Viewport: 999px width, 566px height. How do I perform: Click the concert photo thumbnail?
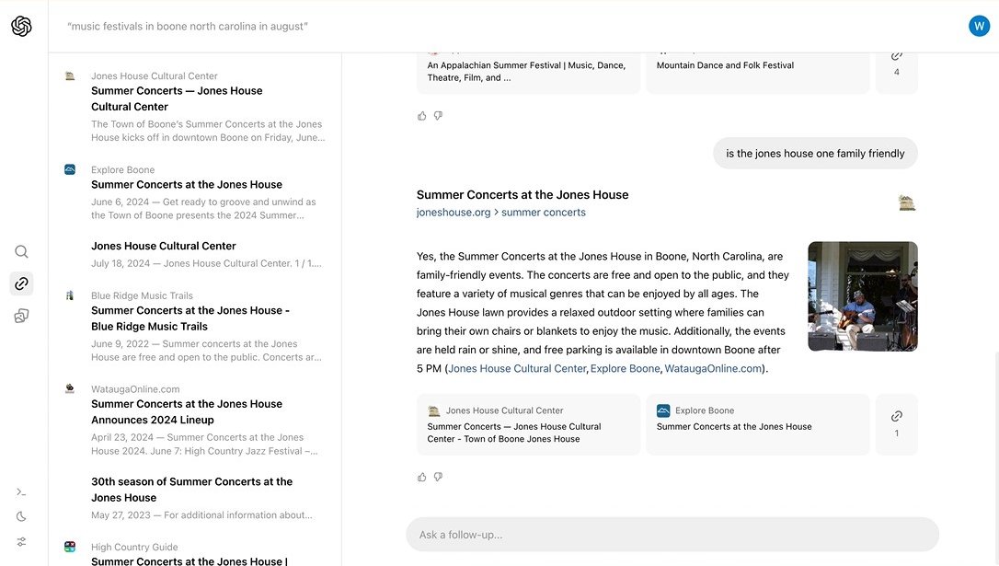862,296
